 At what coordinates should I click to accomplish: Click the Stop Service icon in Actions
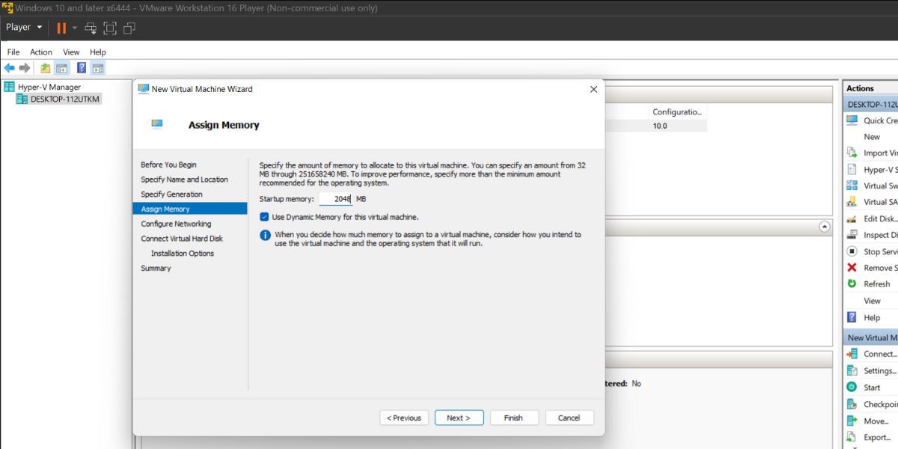point(852,251)
